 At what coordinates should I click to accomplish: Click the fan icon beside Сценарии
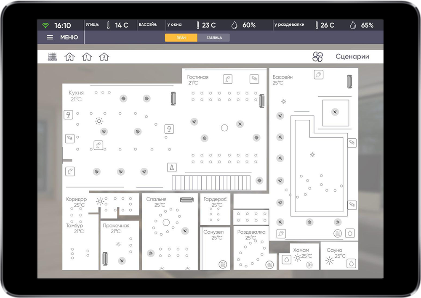(x=317, y=57)
